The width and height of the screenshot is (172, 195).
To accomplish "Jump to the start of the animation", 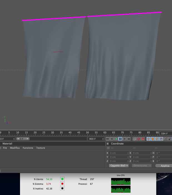I will [x=108, y=139].
